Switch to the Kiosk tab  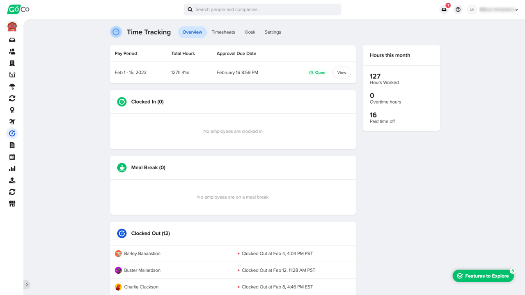click(250, 32)
